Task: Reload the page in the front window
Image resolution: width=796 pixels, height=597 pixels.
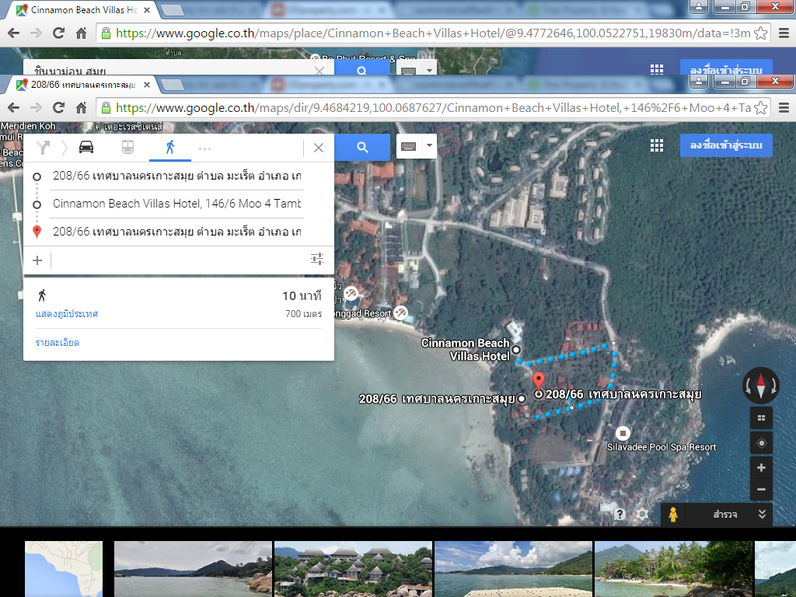Action: click(59, 107)
